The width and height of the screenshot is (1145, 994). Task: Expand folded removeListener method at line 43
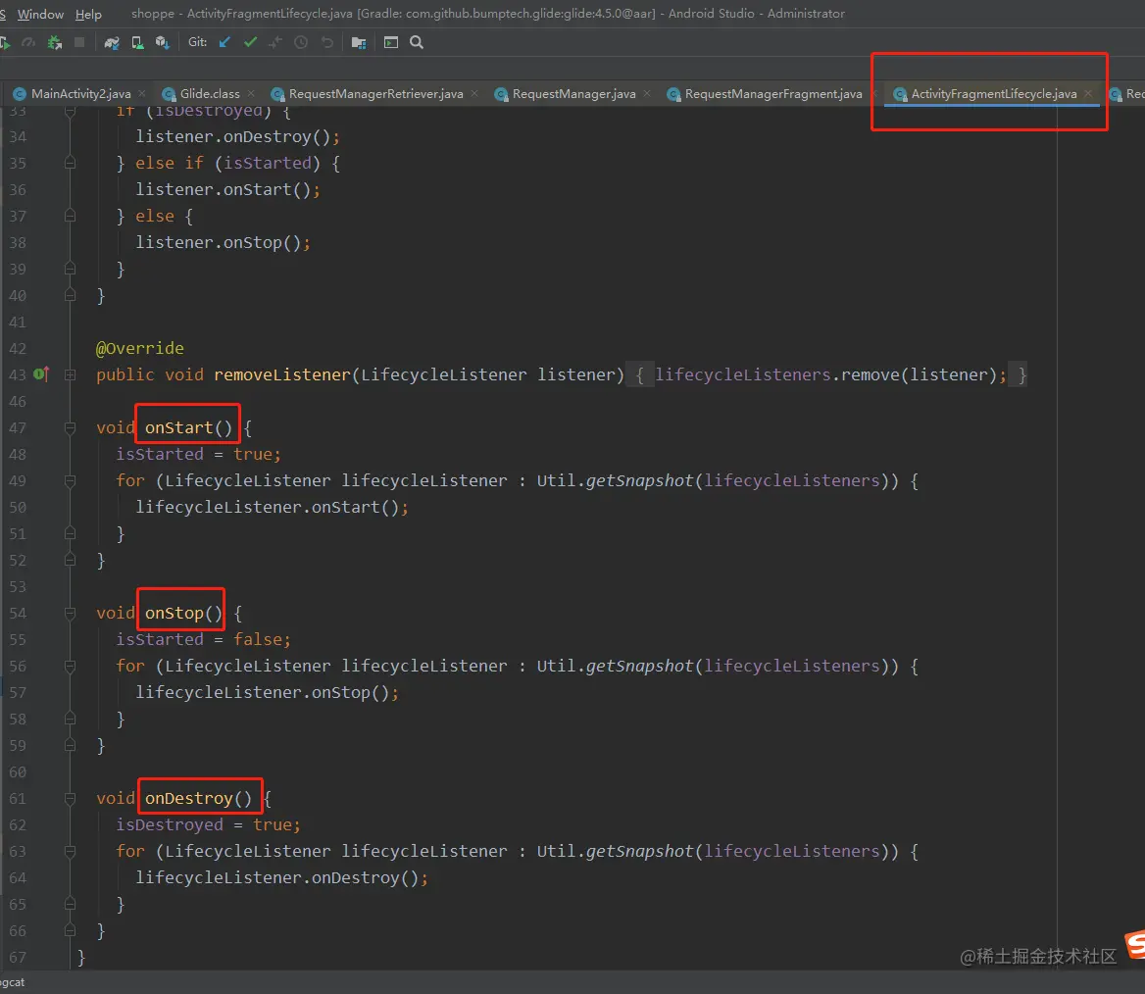click(x=71, y=374)
